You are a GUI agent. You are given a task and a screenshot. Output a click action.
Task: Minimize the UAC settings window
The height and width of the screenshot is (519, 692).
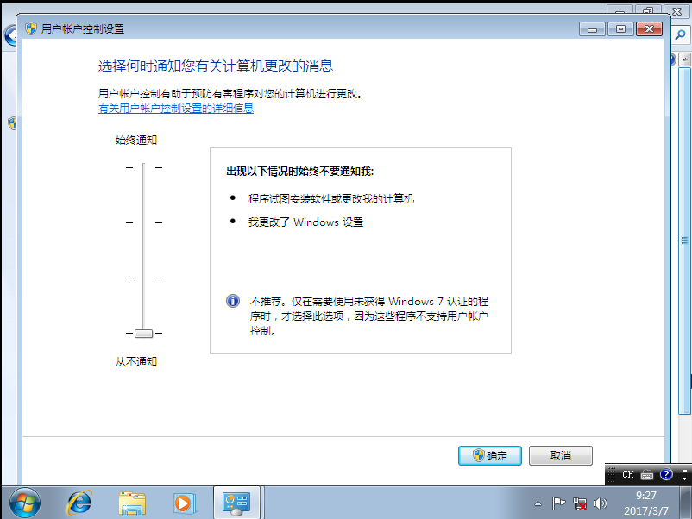click(592, 29)
